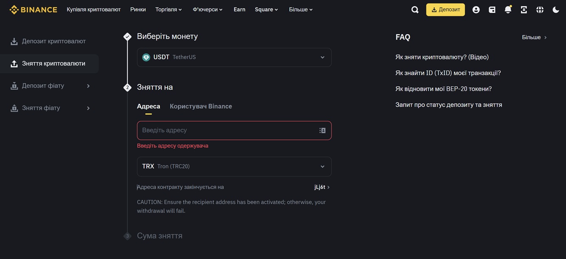
Task: Click the Введіть адресу input field
Action: [x=234, y=131]
